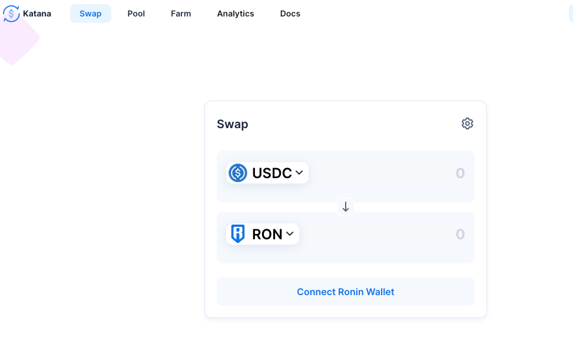Image resolution: width=573 pixels, height=341 pixels.
Task: Open the RON token selector
Action: (263, 234)
